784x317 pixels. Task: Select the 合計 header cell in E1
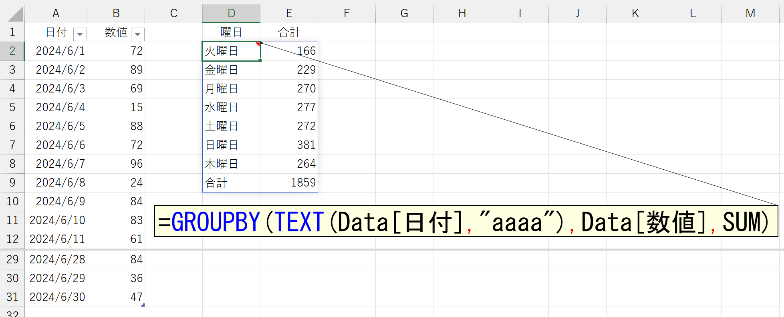click(x=289, y=32)
